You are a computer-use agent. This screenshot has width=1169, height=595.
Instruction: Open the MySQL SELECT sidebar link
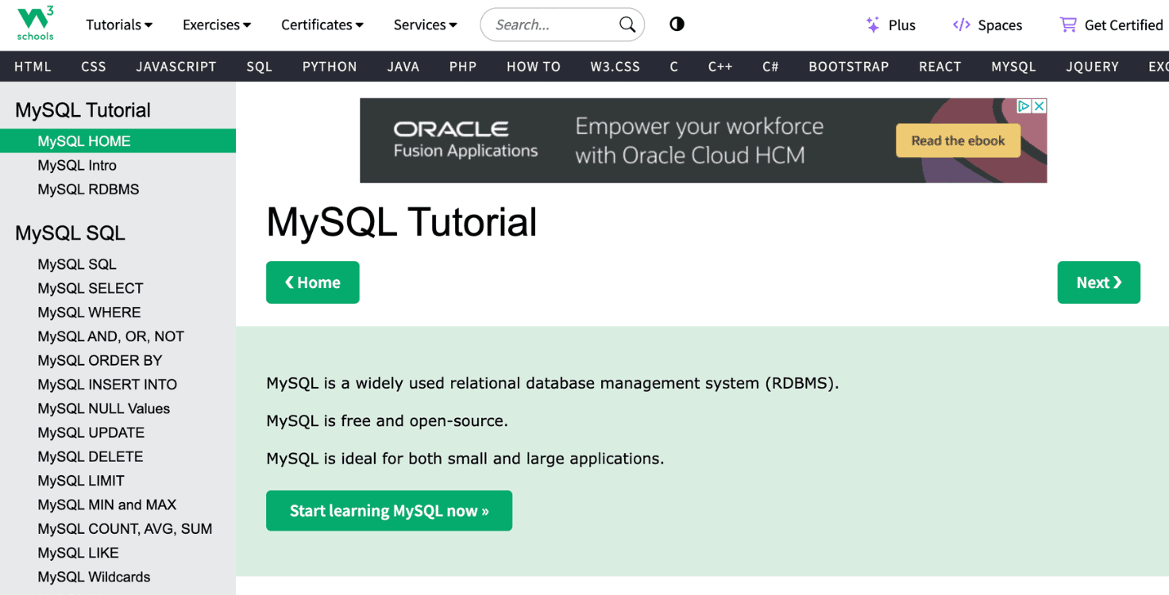pyautogui.click(x=90, y=288)
